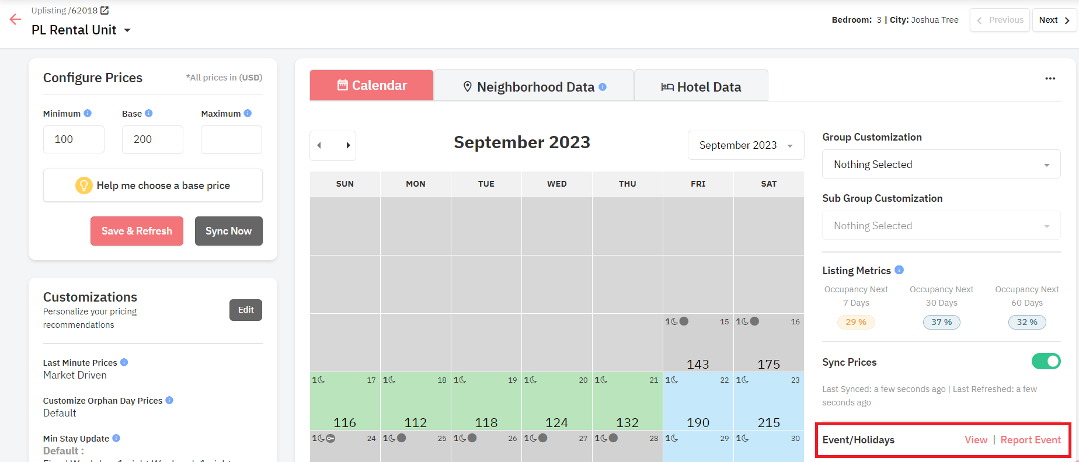The width and height of the screenshot is (1079, 462).
Task: Click the Minimum price info icon
Action: 88,113
